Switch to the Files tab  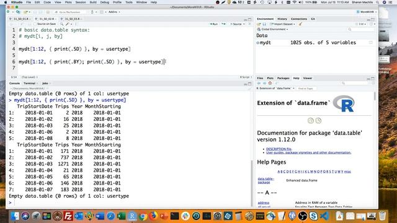click(260, 78)
